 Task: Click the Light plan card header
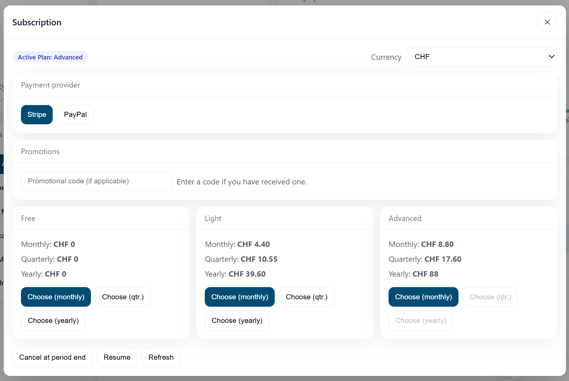[x=213, y=218]
